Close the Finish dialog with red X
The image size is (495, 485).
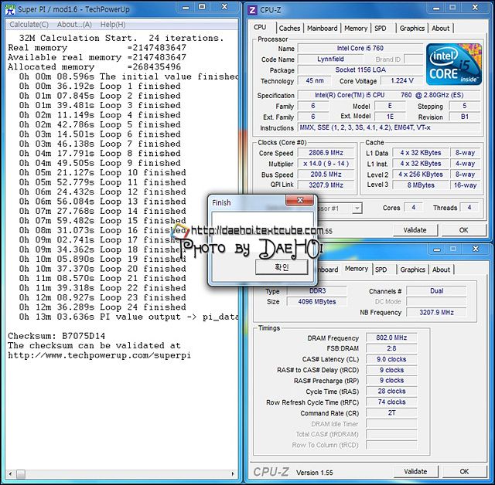click(300, 200)
